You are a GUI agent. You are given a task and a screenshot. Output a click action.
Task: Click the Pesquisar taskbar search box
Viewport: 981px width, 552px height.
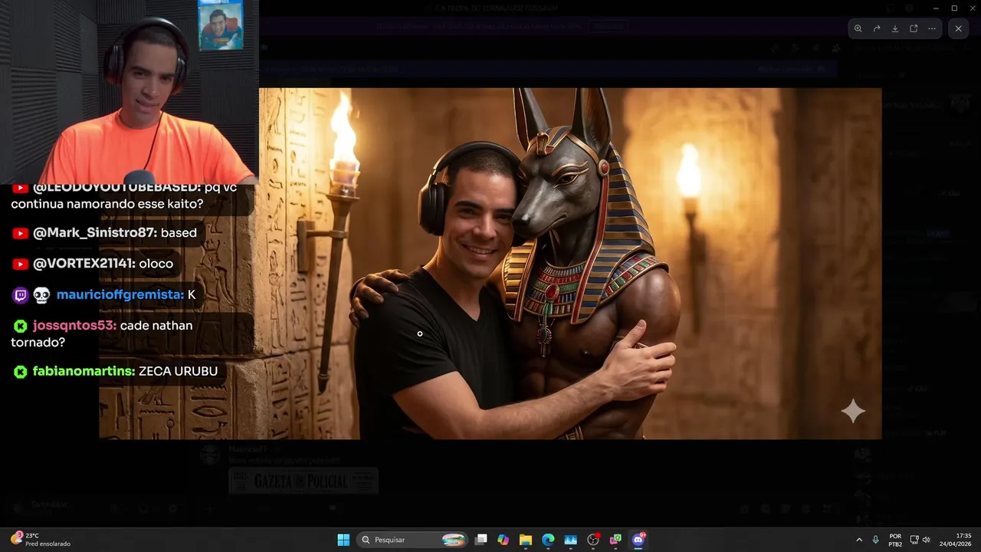(413, 540)
